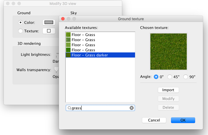The image size is (208, 135).
Task: Open the ground texture chooser button
Action: (x=49, y=31)
